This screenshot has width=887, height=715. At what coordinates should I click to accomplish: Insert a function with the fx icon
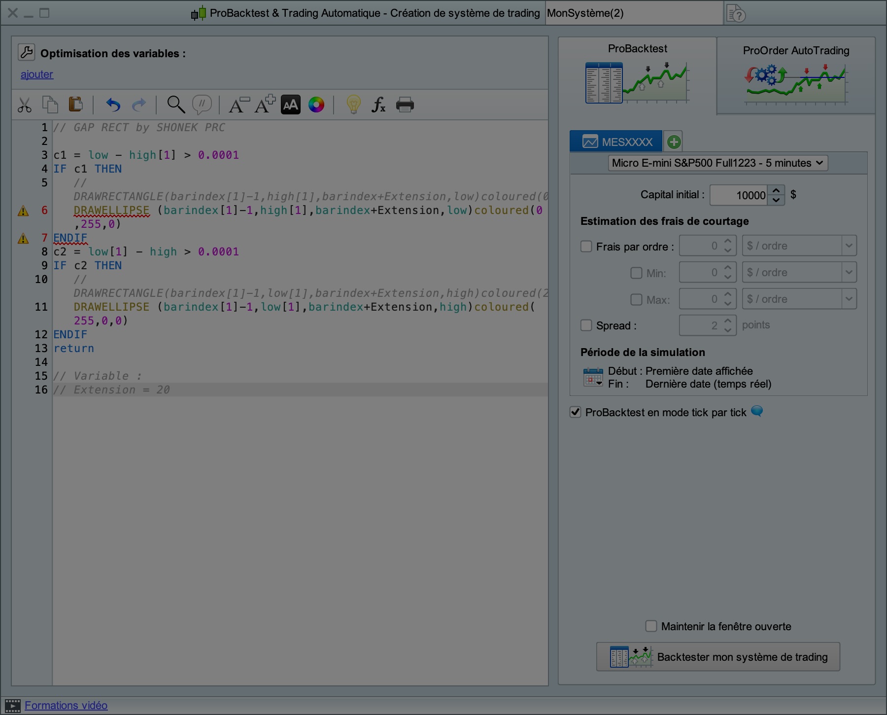pyautogui.click(x=378, y=105)
